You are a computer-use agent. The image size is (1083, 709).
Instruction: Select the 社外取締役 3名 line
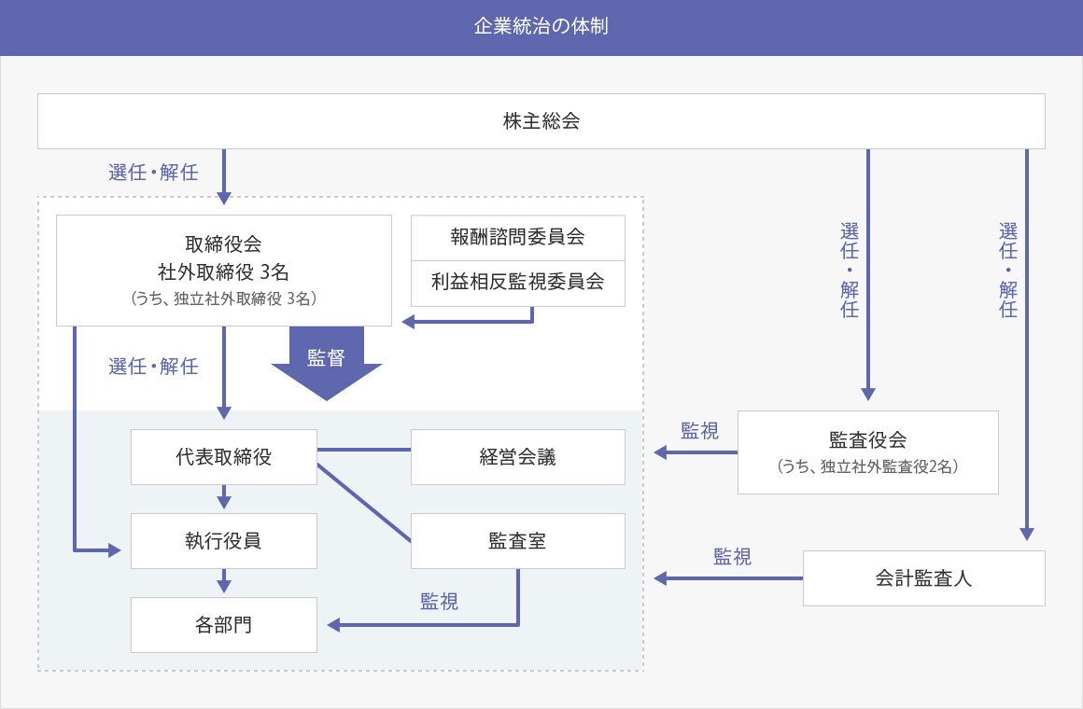pos(223,272)
